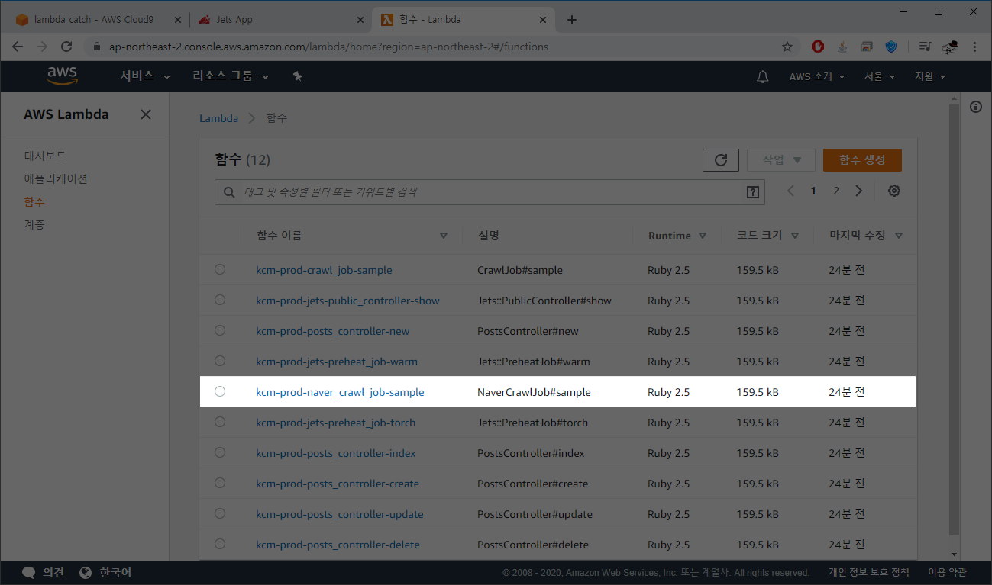992x585 pixels.
Task: Open the media control playlist icon
Action: pos(925,47)
